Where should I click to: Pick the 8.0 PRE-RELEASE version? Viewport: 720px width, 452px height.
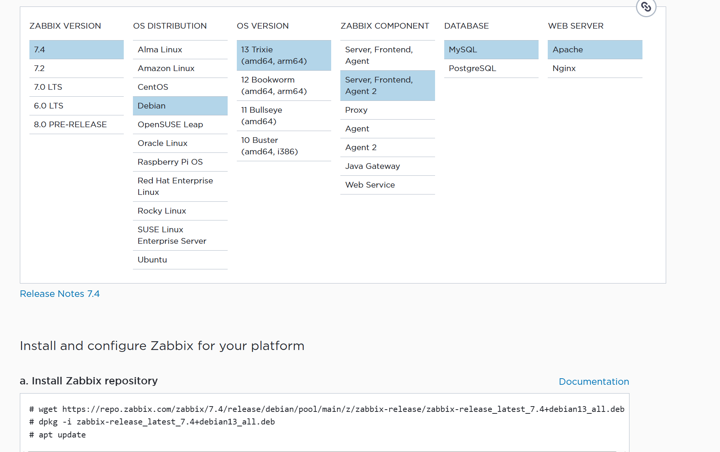click(76, 125)
